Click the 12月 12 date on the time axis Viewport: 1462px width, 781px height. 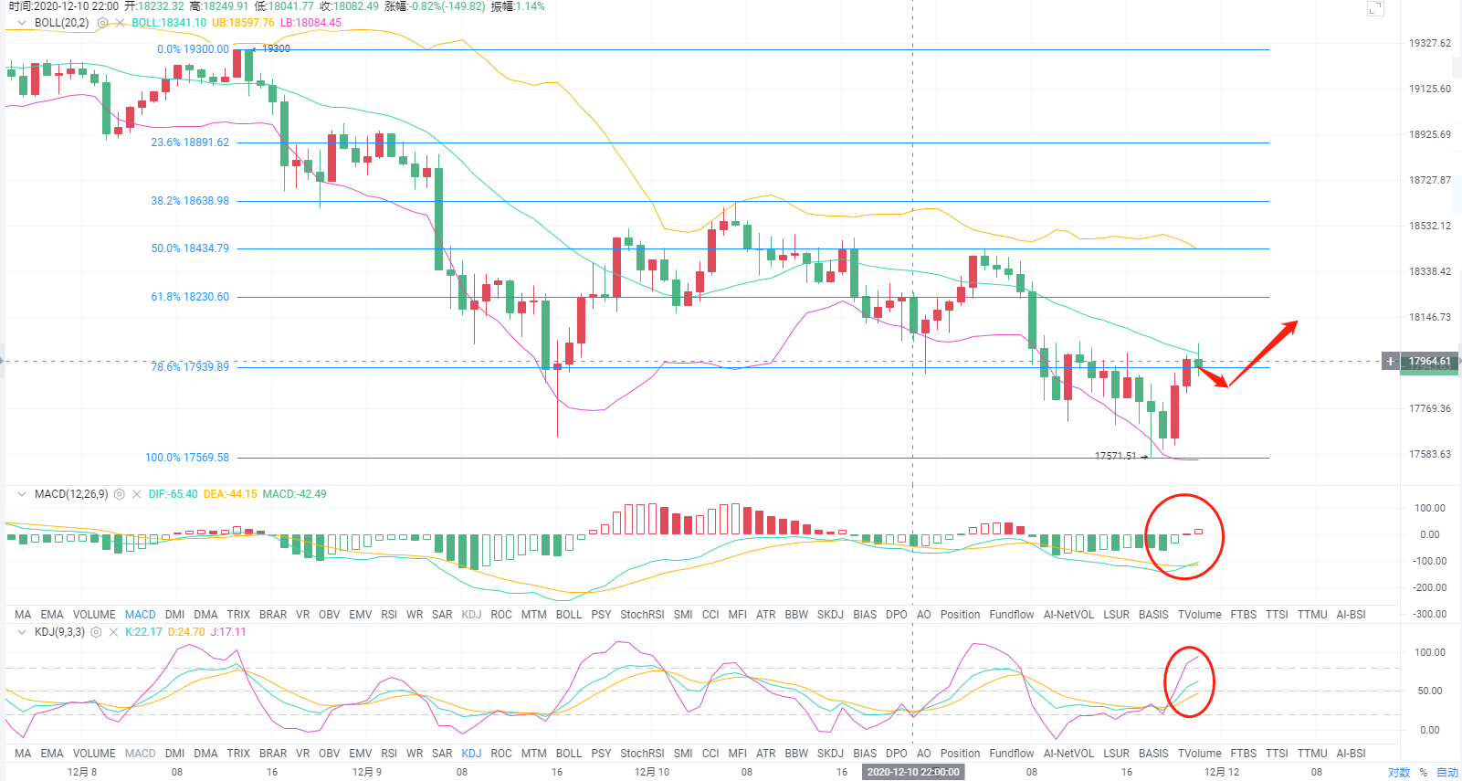click(x=1222, y=772)
